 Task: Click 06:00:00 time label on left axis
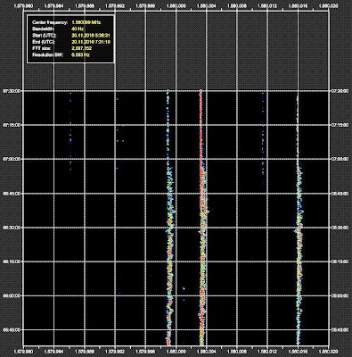12,295
